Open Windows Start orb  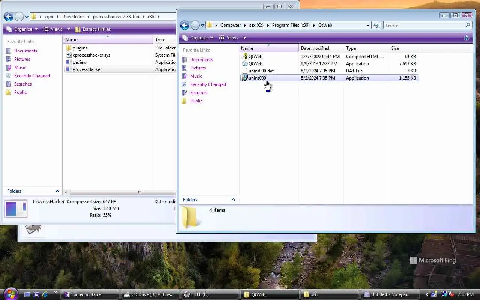click(x=10, y=294)
